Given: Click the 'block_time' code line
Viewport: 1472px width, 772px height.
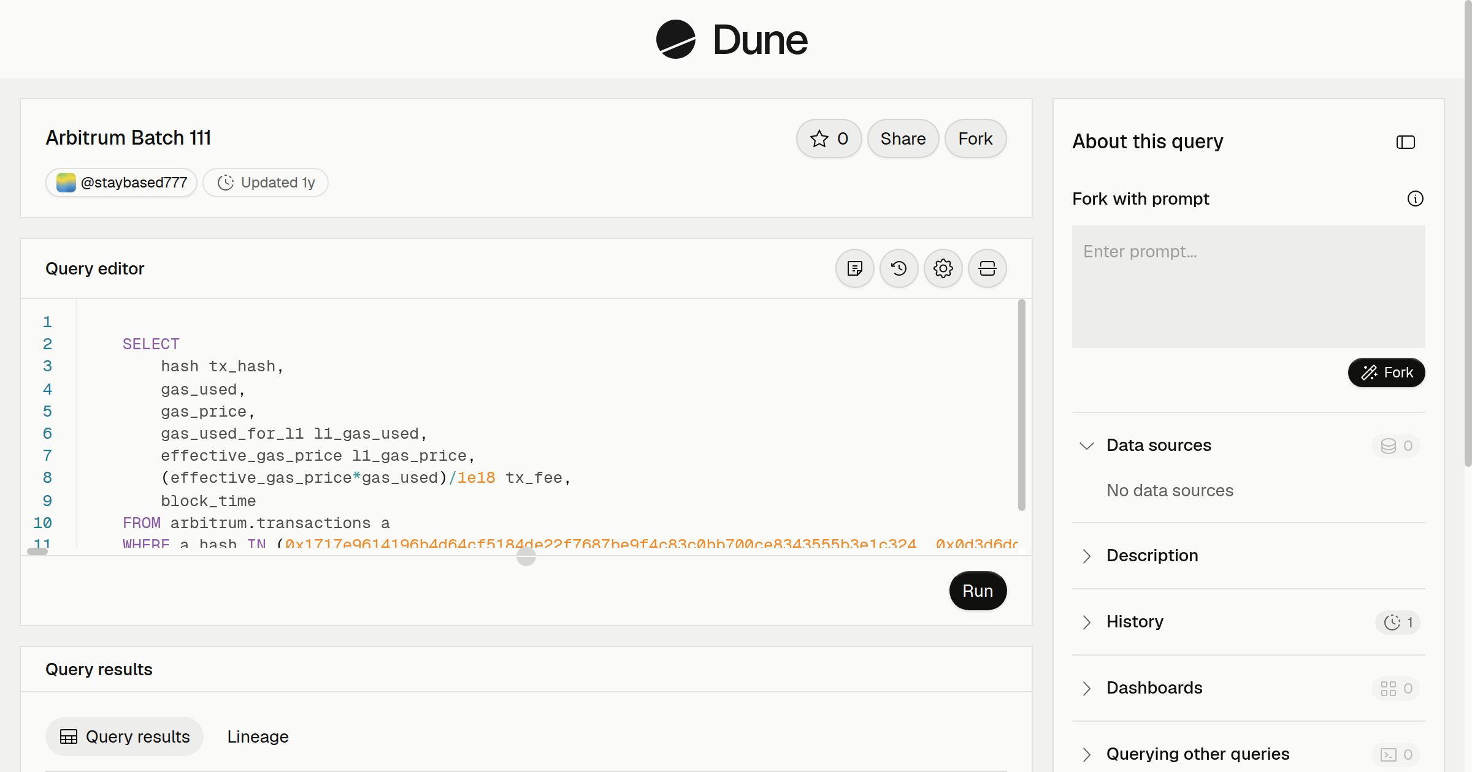Looking at the screenshot, I should pos(208,501).
